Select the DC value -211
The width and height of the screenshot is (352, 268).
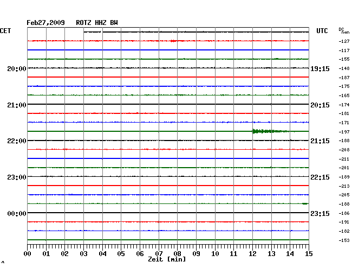click(x=344, y=159)
